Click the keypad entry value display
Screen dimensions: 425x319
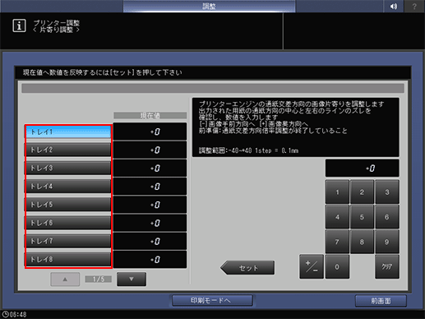362,169
